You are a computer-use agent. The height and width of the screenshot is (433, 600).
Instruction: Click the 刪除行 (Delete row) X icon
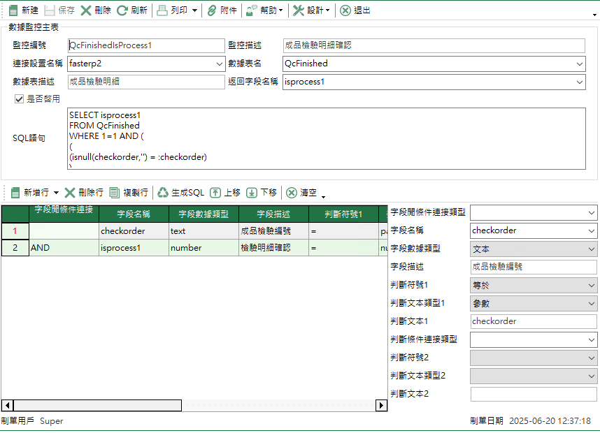70,193
